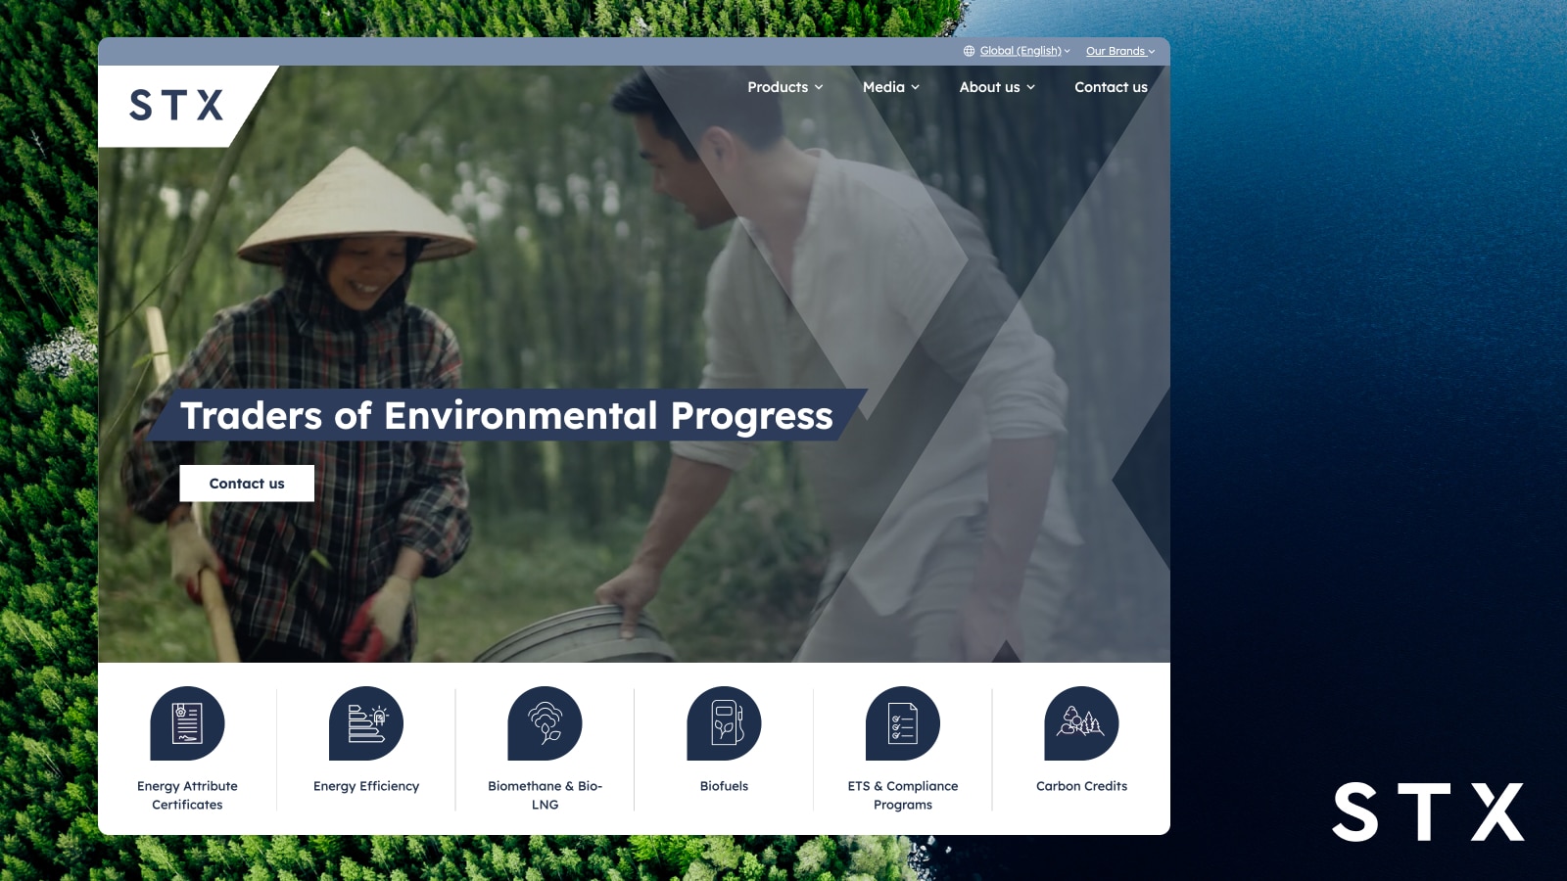The image size is (1567, 881).
Task: Open the Global (English) language selector
Action: point(1021,51)
